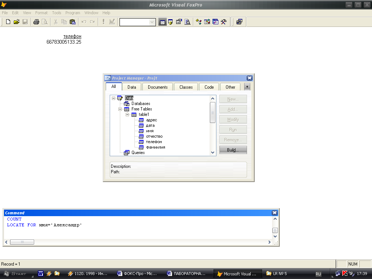Open the File menu
Image resolution: width=372 pixels, height=279 pixels.
coord(5,13)
